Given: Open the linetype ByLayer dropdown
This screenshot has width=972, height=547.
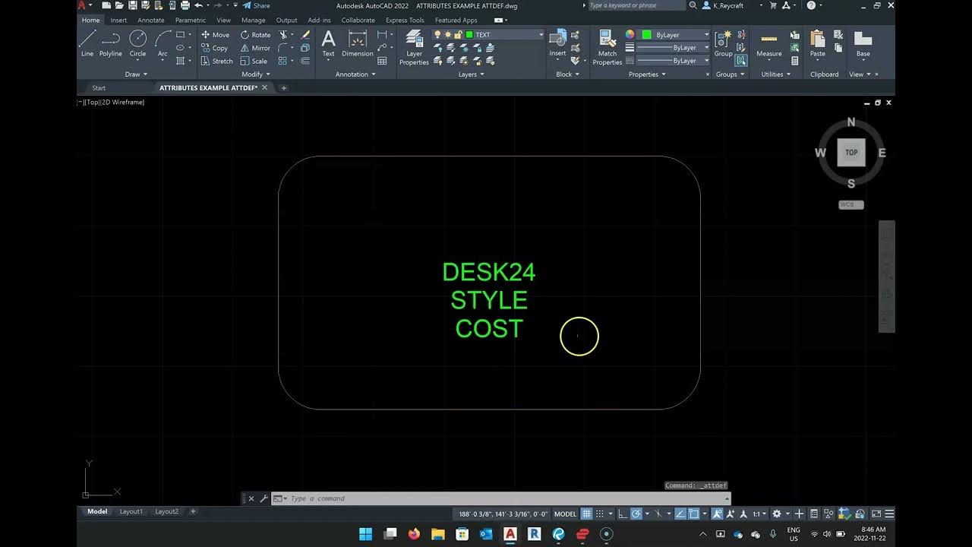Looking at the screenshot, I should pos(706,61).
